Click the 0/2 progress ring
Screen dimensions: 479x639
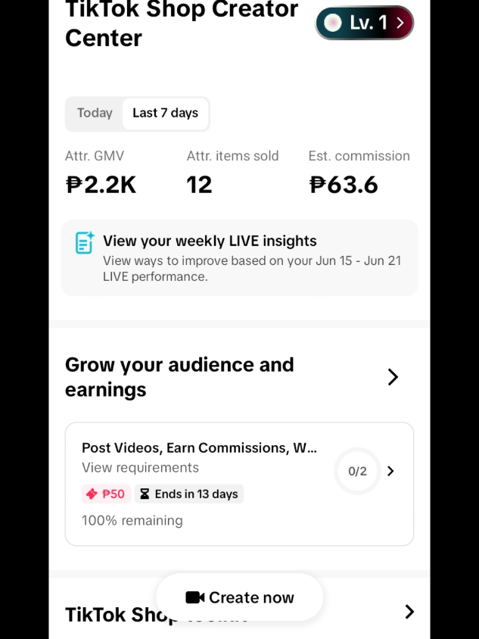pos(357,471)
